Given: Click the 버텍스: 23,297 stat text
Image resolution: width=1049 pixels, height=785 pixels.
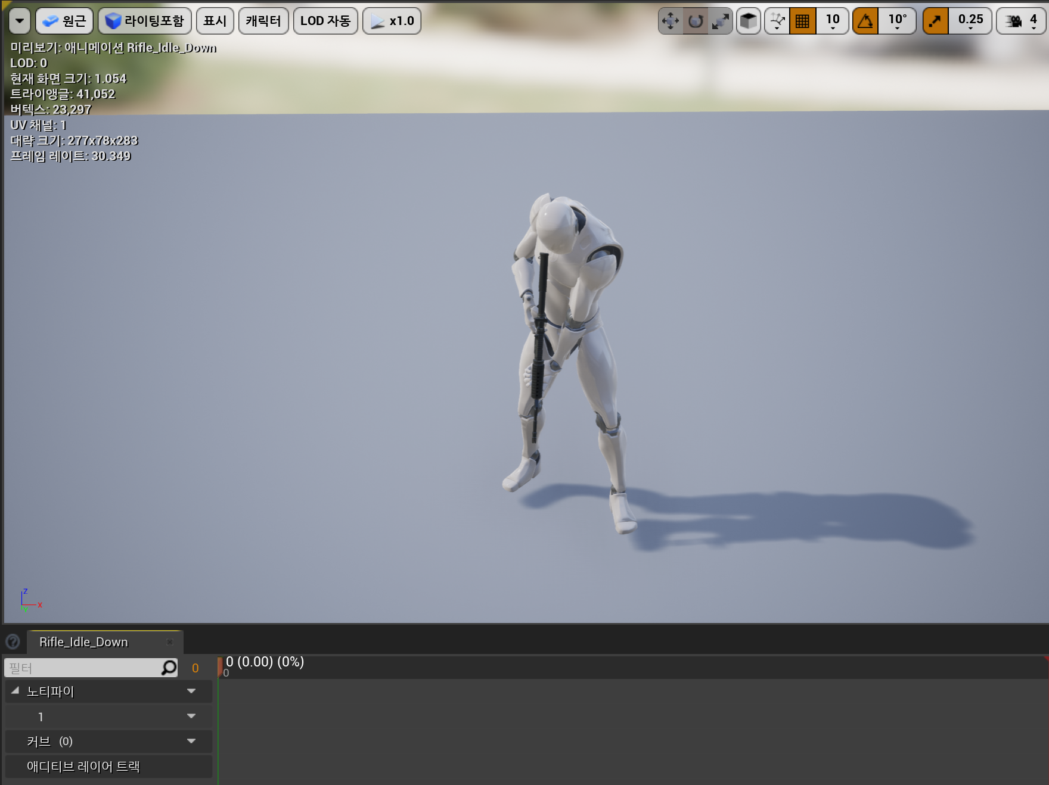Looking at the screenshot, I should click(51, 110).
